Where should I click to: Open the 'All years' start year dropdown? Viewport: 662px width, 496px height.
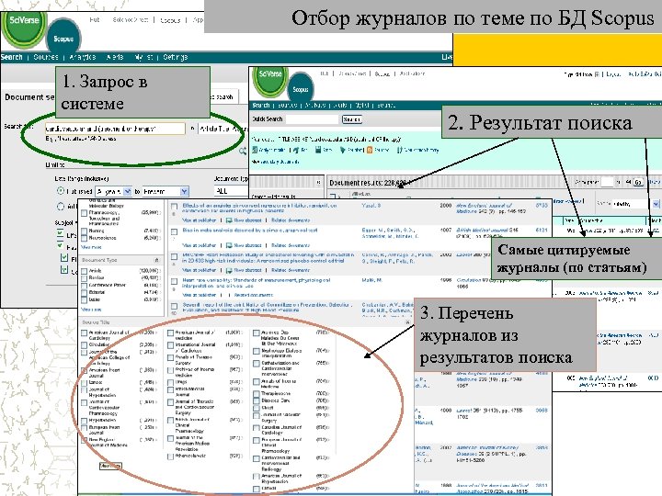coord(113,191)
